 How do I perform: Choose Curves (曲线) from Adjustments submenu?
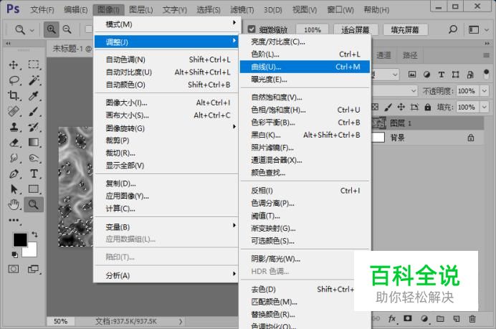tap(305, 67)
